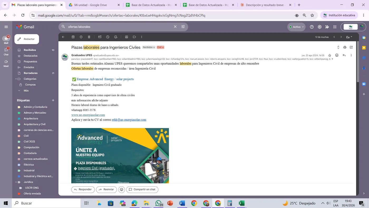
Task: Collapse the Jurídica label group
Action: [16, 182]
